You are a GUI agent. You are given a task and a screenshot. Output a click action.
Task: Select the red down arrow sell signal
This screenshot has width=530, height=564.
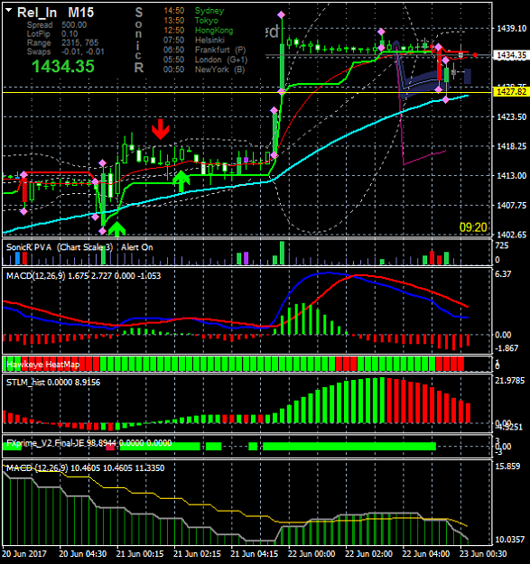coord(160,129)
